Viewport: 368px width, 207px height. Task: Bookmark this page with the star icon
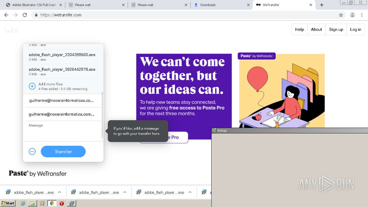[341, 15]
